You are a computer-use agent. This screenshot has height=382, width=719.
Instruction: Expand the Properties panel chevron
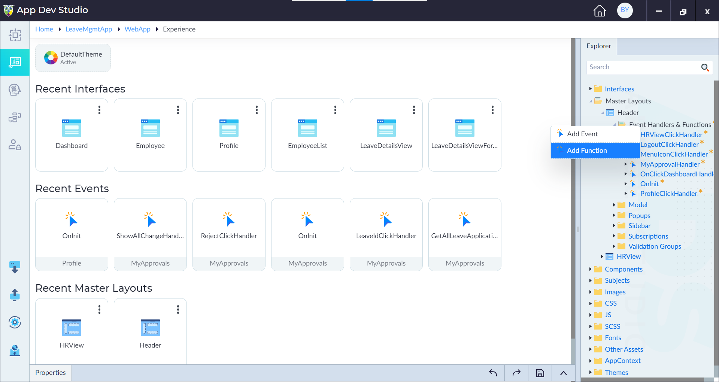tap(563, 373)
